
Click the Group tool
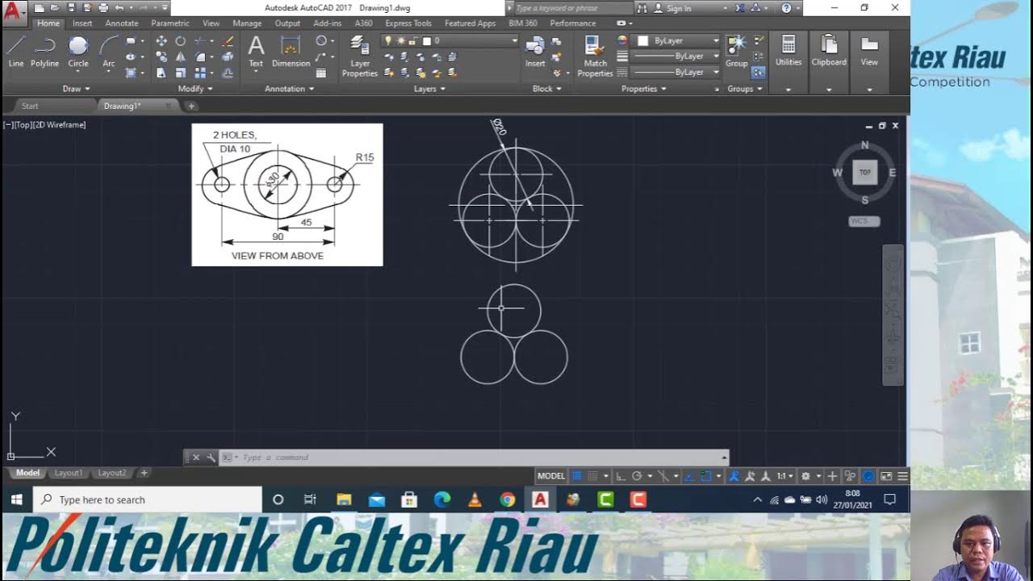[736, 51]
